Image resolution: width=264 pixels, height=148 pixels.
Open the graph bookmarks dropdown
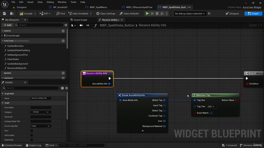pos(73,25)
